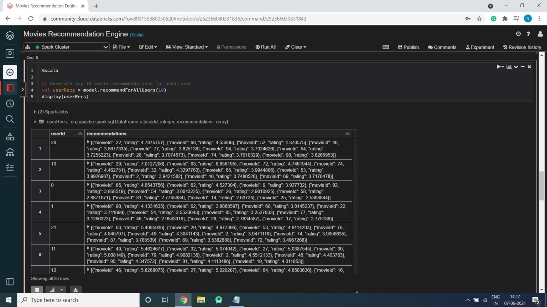
Task: Toggle the Spark Jobs disclosure arrow
Action: 35,112
